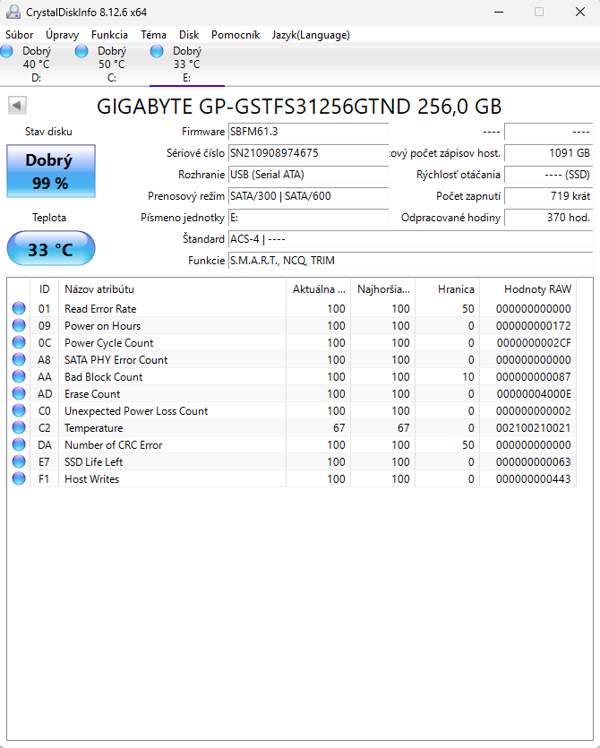Select the Number of CRC Error row text
Screen dimensions: 600x748
click(x=114, y=445)
